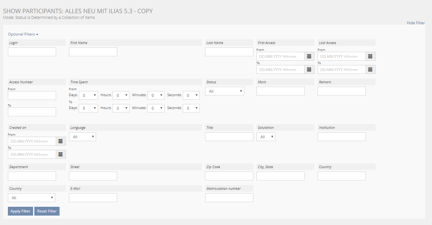Click the Hide Filter link

pos(416,23)
